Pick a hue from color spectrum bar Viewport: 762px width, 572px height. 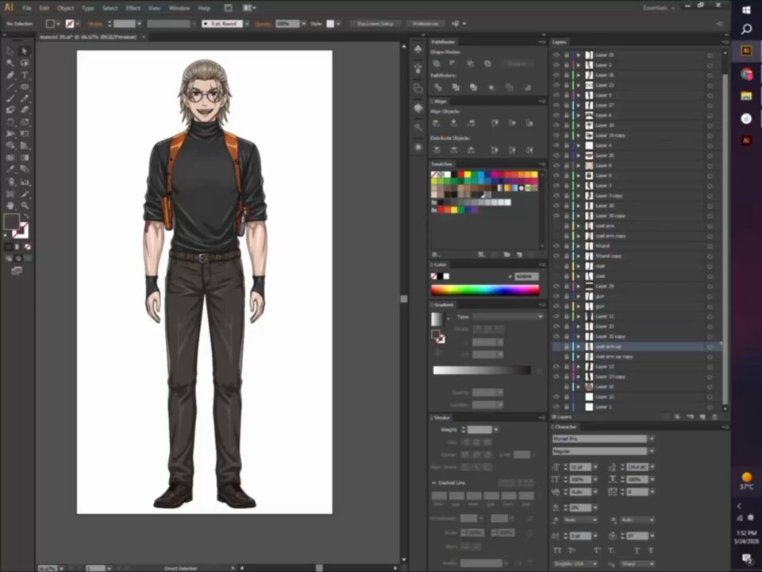tap(485, 291)
